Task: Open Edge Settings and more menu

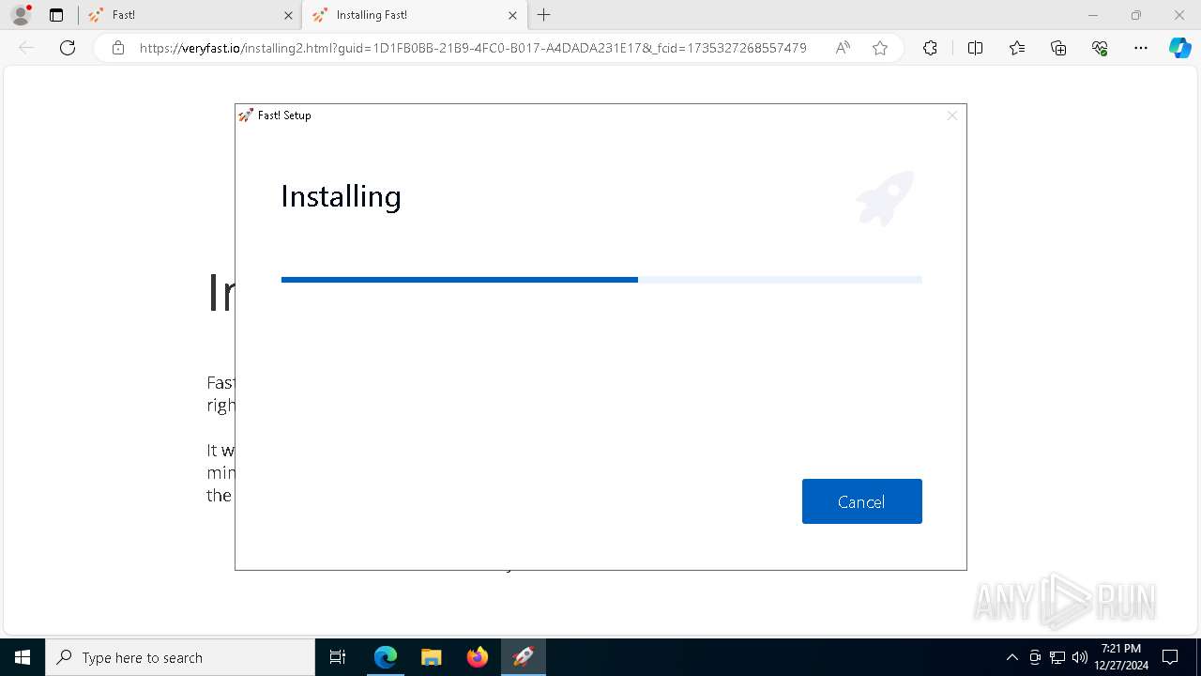Action: click(1141, 48)
